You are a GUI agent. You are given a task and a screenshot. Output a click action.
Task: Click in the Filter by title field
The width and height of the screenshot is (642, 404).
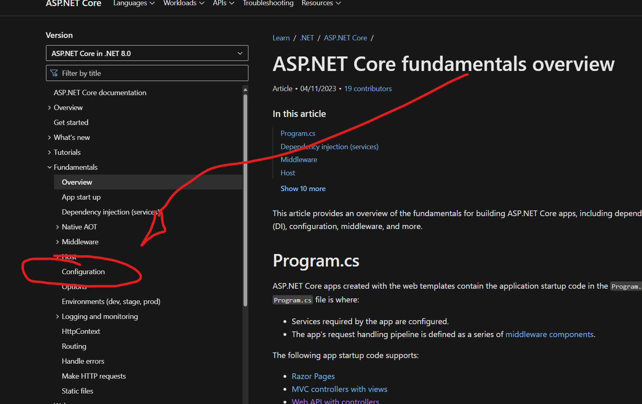pos(153,73)
